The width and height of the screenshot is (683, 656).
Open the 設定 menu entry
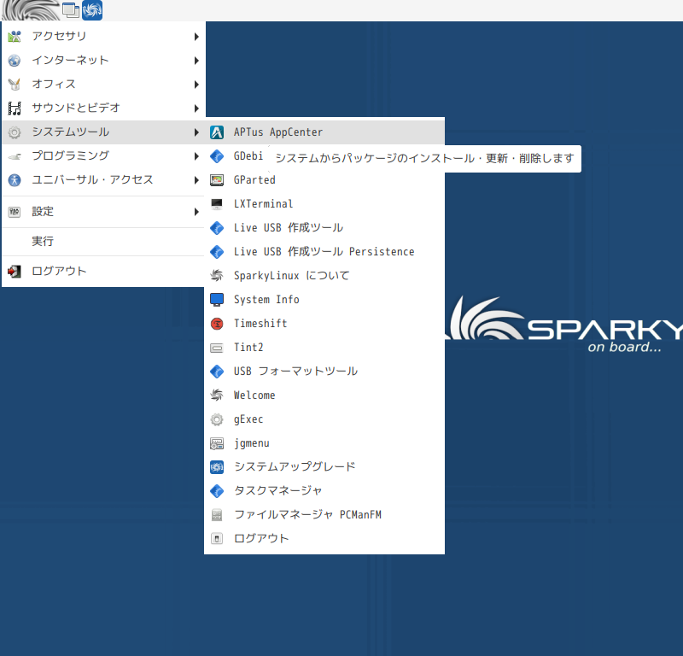coord(103,212)
